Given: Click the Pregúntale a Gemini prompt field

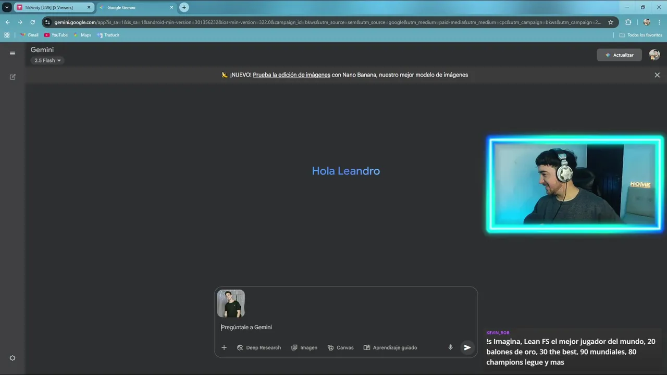Looking at the screenshot, I should [x=346, y=327].
